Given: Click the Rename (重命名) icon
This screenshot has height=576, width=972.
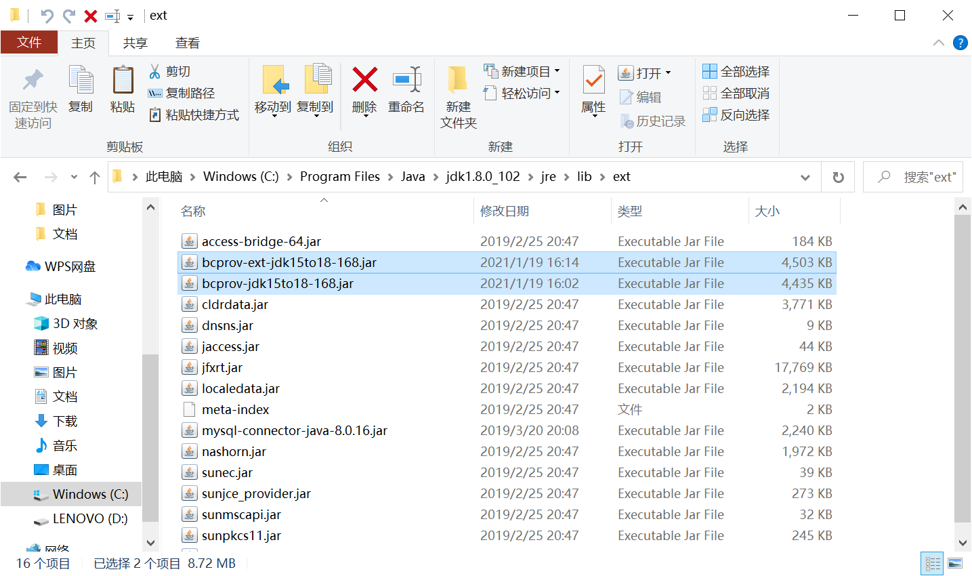Looking at the screenshot, I should (x=406, y=80).
